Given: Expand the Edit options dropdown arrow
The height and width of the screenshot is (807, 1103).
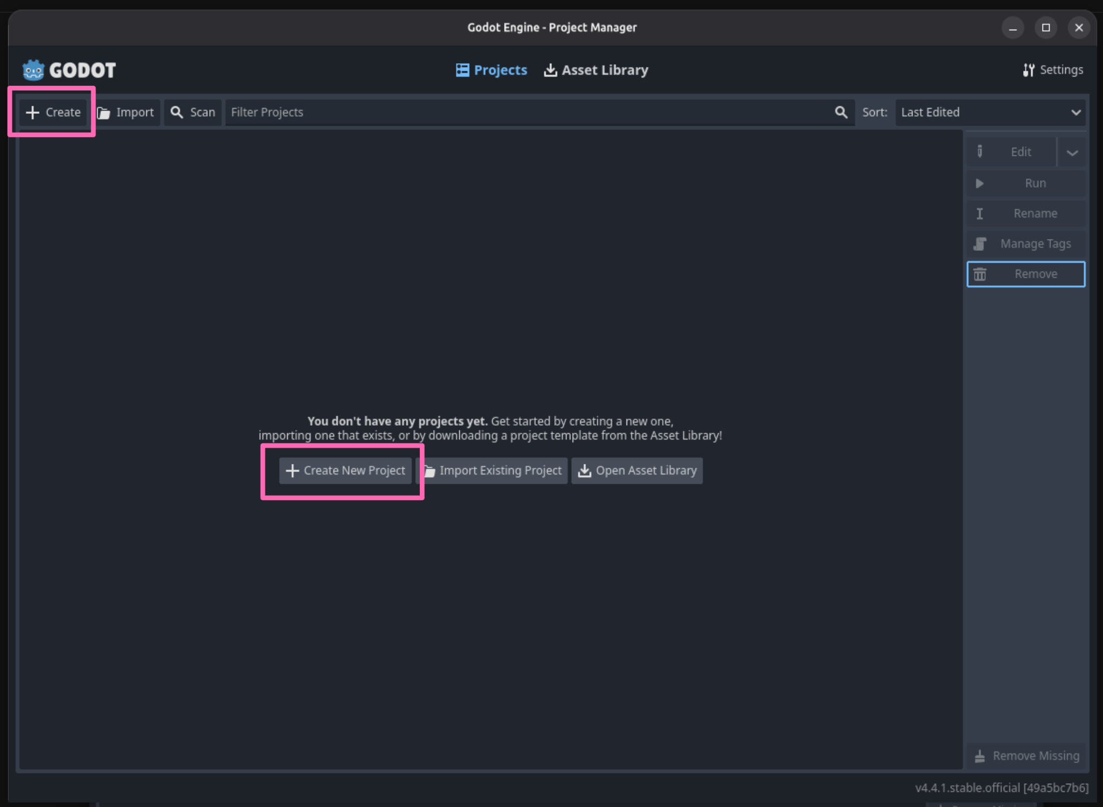Looking at the screenshot, I should point(1072,153).
